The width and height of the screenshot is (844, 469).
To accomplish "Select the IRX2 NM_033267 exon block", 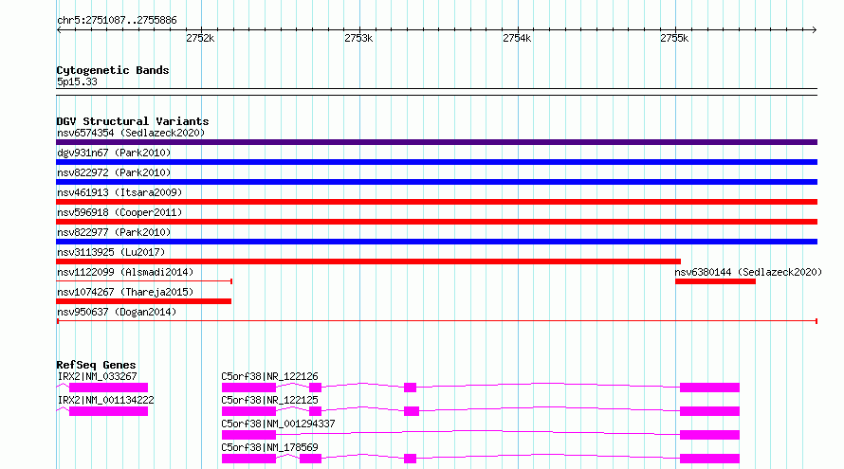I will [x=109, y=388].
